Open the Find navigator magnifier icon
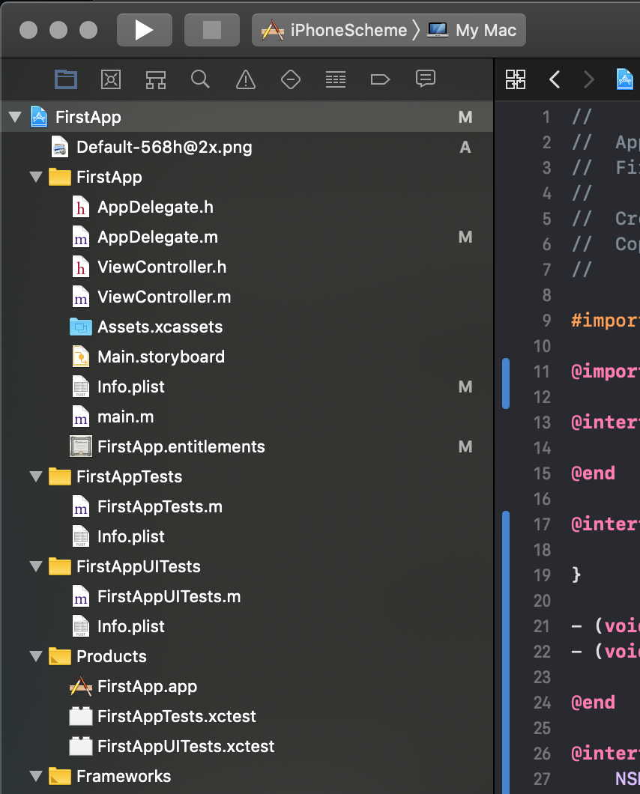The width and height of the screenshot is (640, 794). coord(200,79)
